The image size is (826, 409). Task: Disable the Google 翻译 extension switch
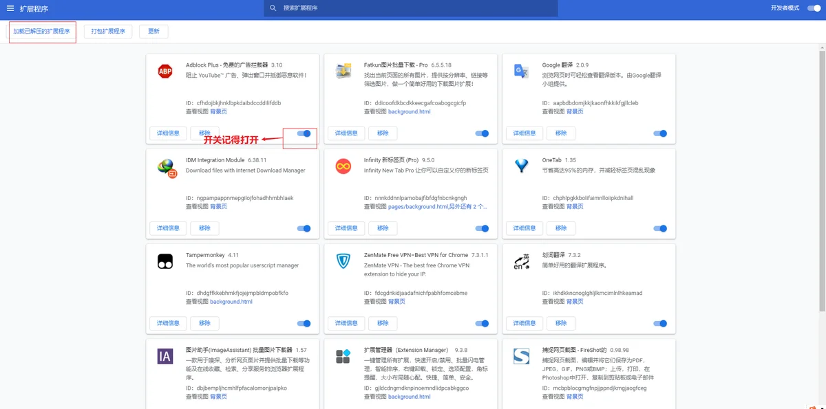(660, 133)
